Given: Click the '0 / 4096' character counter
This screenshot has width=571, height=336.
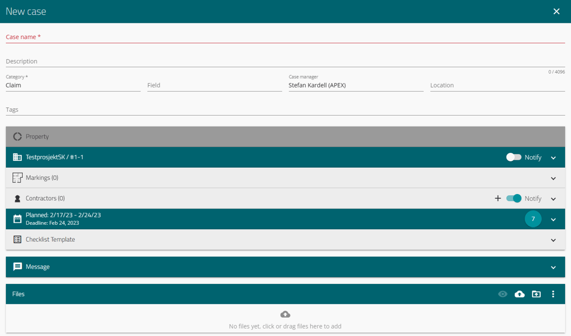Looking at the screenshot, I should (x=557, y=72).
